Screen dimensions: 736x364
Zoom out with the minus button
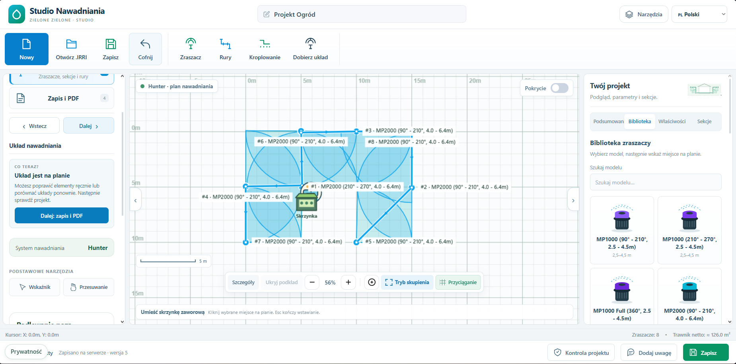312,282
